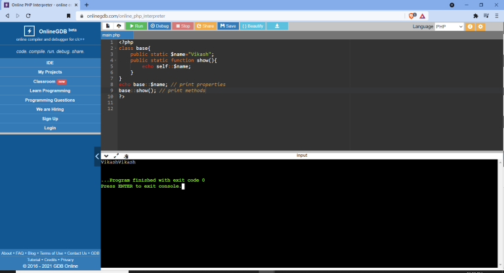Click the Brave shields icon

(411, 16)
